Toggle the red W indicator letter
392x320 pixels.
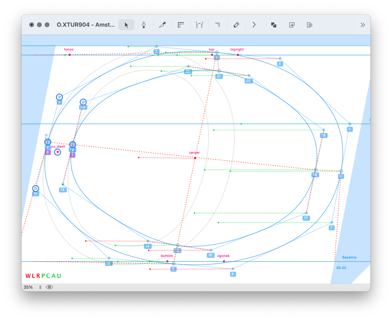28,276
